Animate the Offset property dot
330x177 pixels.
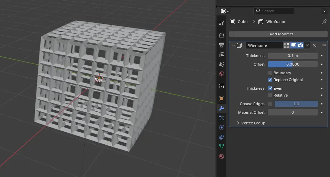(322, 64)
